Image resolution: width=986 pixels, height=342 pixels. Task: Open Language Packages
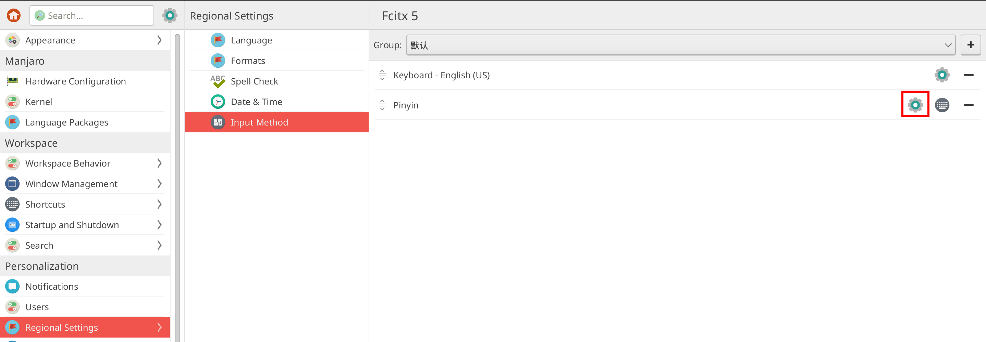point(85,122)
